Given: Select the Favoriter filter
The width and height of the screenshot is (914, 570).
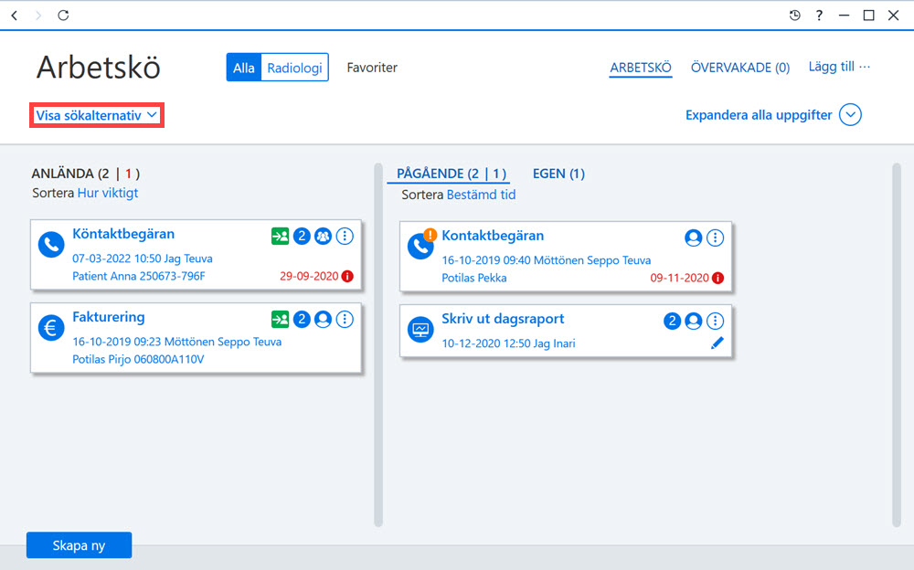Looking at the screenshot, I should [x=372, y=68].
